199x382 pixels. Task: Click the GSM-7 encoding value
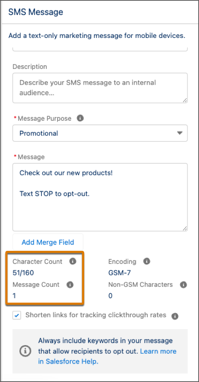[119, 273]
